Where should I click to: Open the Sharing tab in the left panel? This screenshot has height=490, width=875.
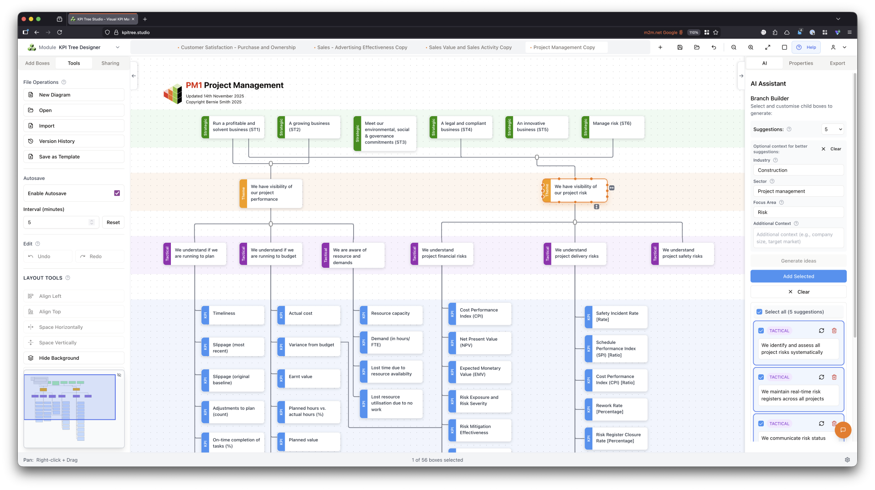click(110, 63)
